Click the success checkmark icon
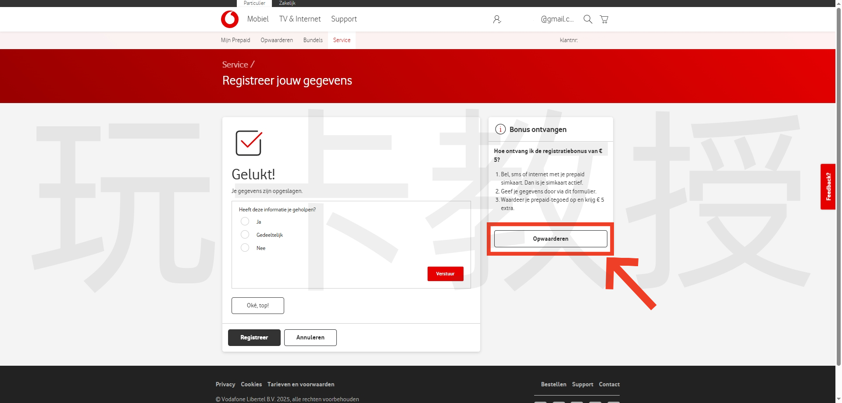This screenshot has width=842, height=403. point(249,143)
